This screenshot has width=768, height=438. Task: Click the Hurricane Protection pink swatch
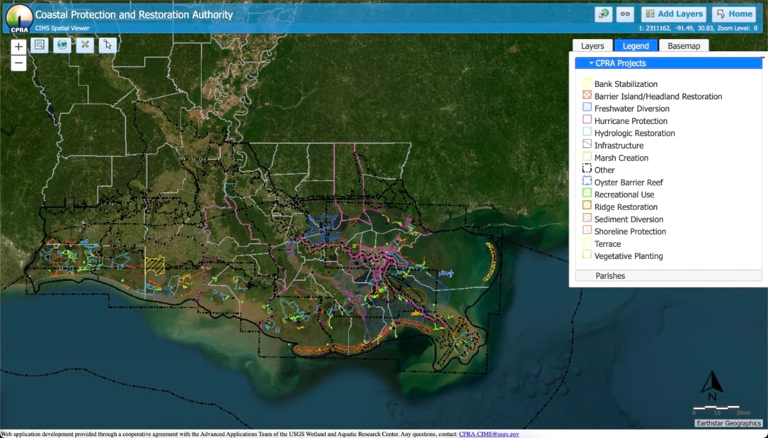[586, 120]
